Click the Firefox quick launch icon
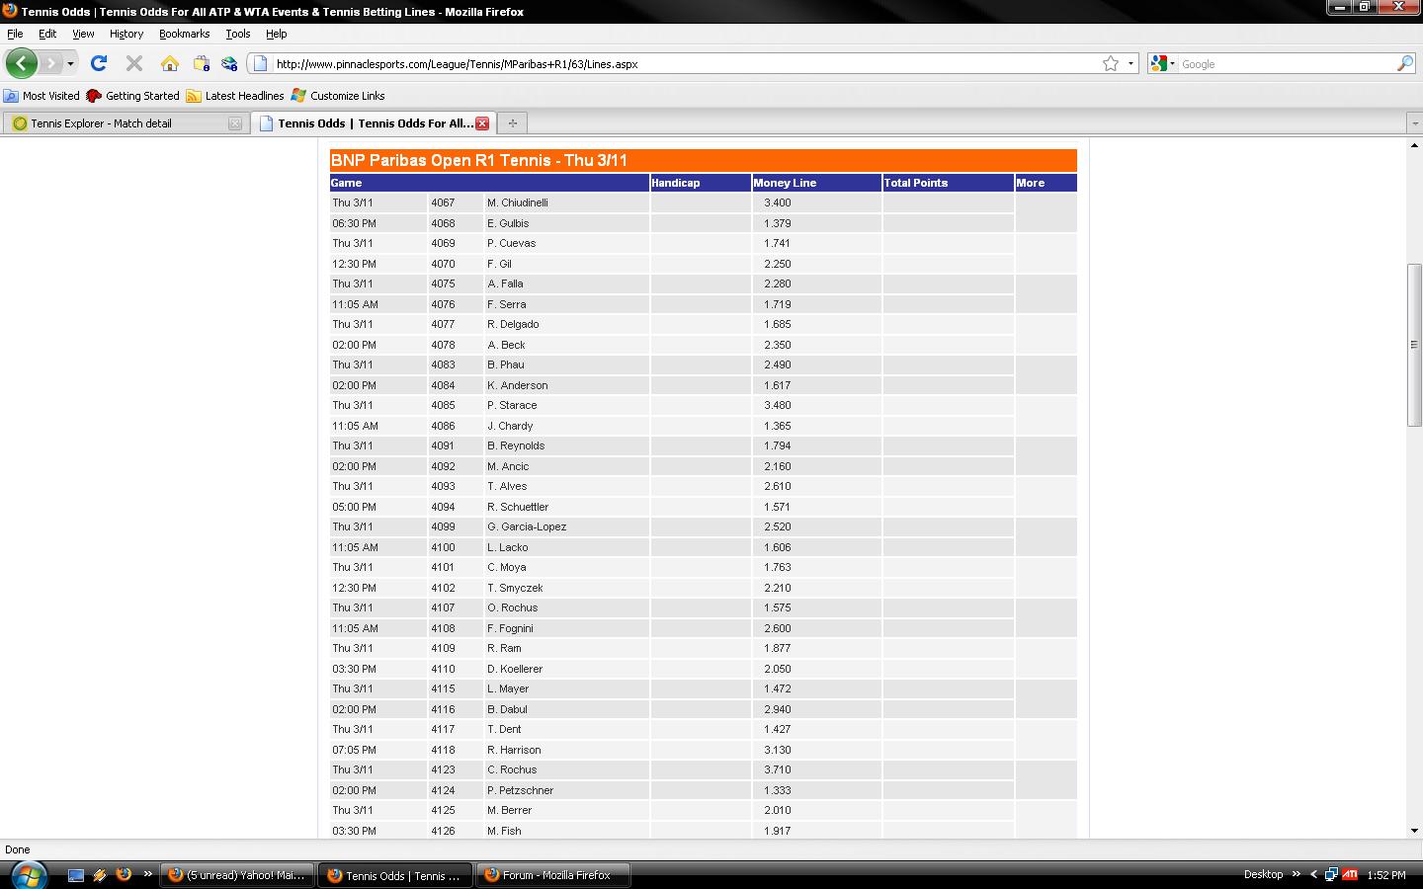Viewport: 1423px width, 889px height. 124,874
